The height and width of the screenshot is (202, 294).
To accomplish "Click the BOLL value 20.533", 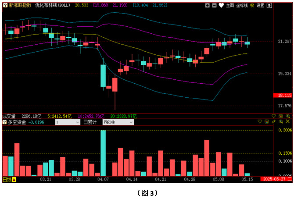I will pos(82,5).
